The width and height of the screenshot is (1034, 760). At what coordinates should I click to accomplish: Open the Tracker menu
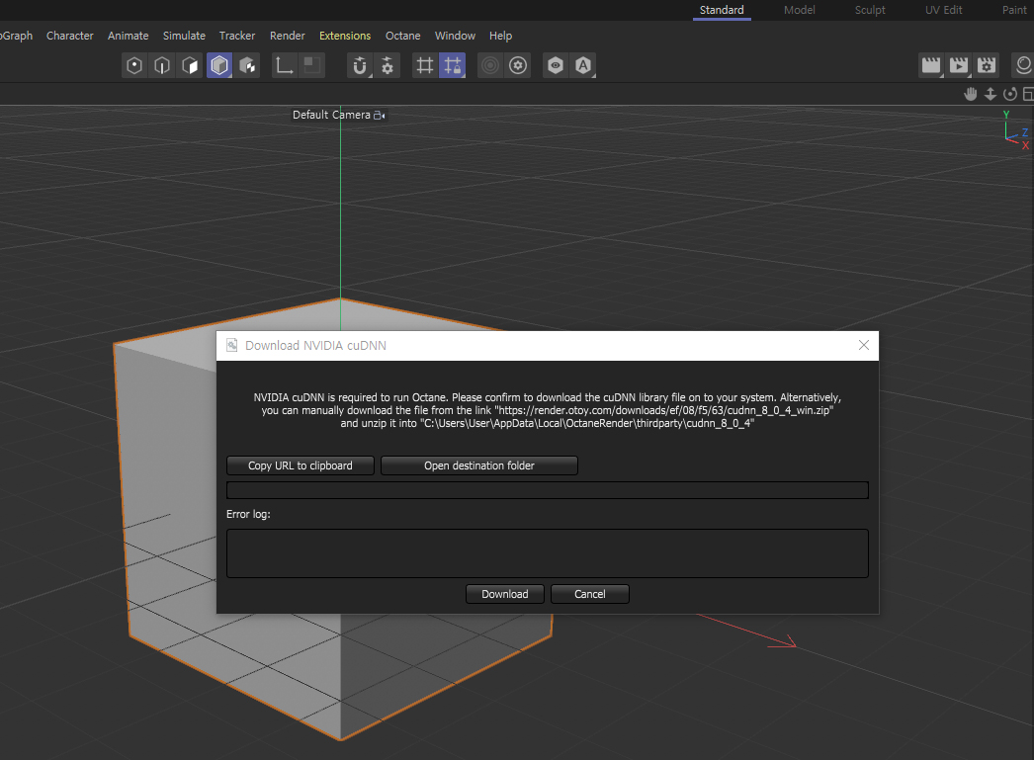coord(236,36)
